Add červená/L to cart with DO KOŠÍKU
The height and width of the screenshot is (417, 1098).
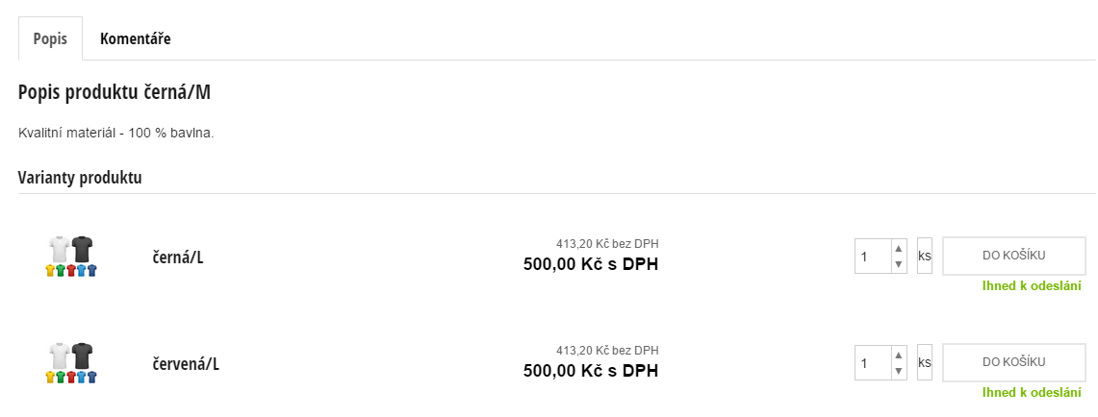[x=1013, y=362]
